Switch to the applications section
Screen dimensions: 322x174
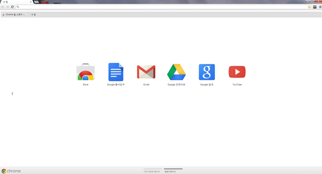[173, 171]
